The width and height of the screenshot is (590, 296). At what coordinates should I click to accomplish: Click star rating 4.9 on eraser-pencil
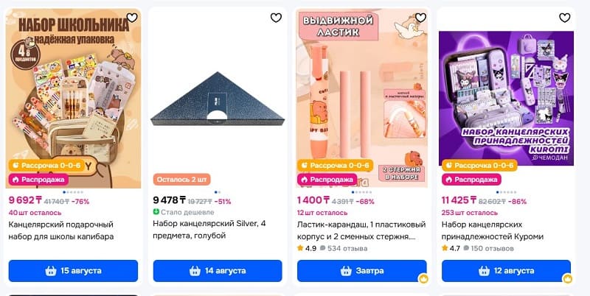pyautogui.click(x=307, y=248)
